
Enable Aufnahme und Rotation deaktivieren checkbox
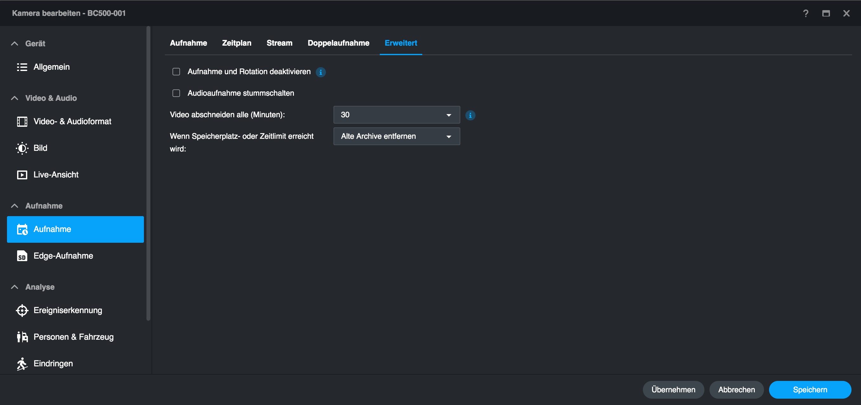click(176, 72)
